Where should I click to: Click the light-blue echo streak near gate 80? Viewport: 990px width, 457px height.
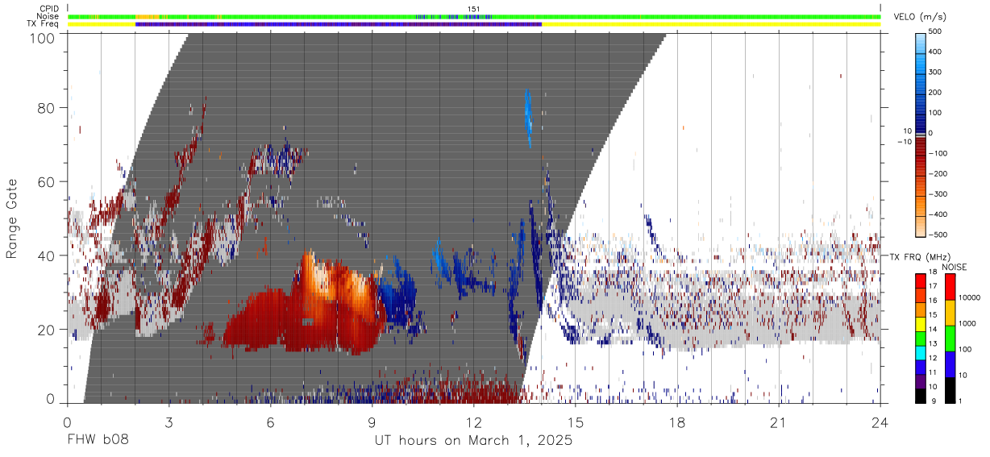pyautogui.click(x=528, y=118)
